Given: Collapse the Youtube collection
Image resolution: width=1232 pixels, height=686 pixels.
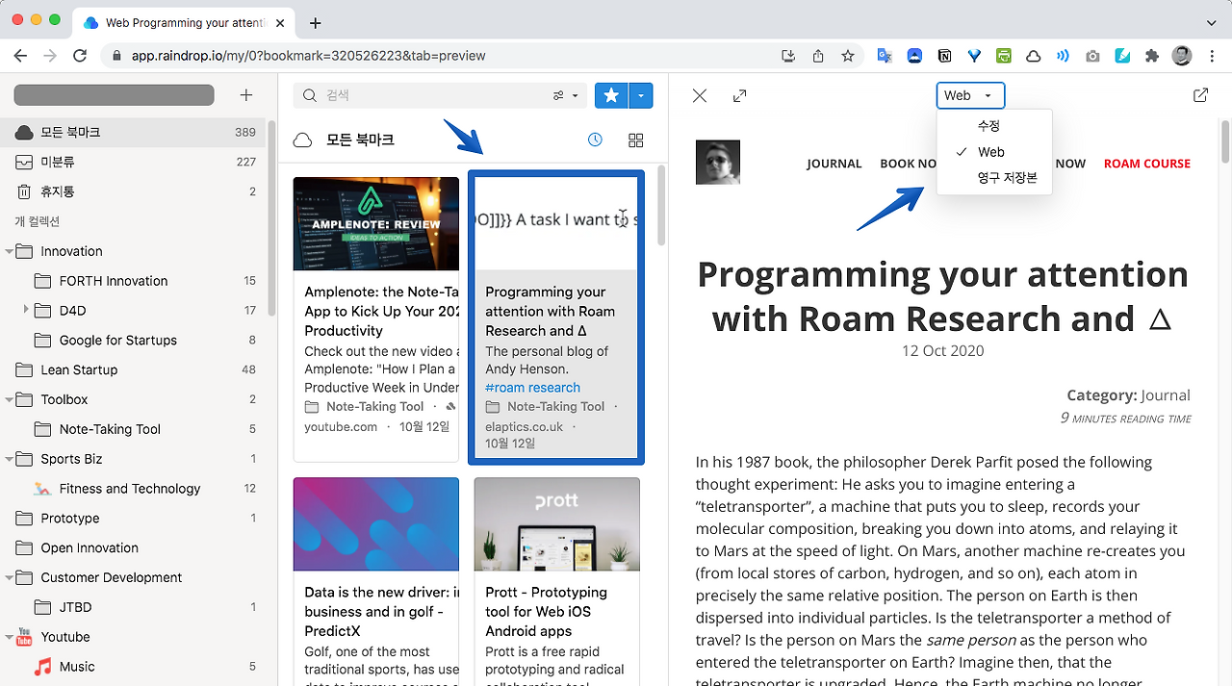Looking at the screenshot, I should (11, 637).
